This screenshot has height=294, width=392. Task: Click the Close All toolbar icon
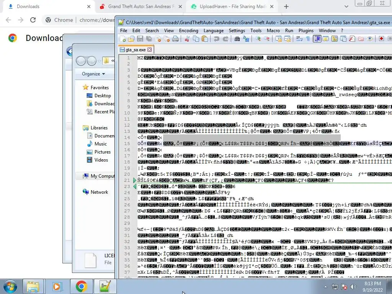(x=167, y=39)
